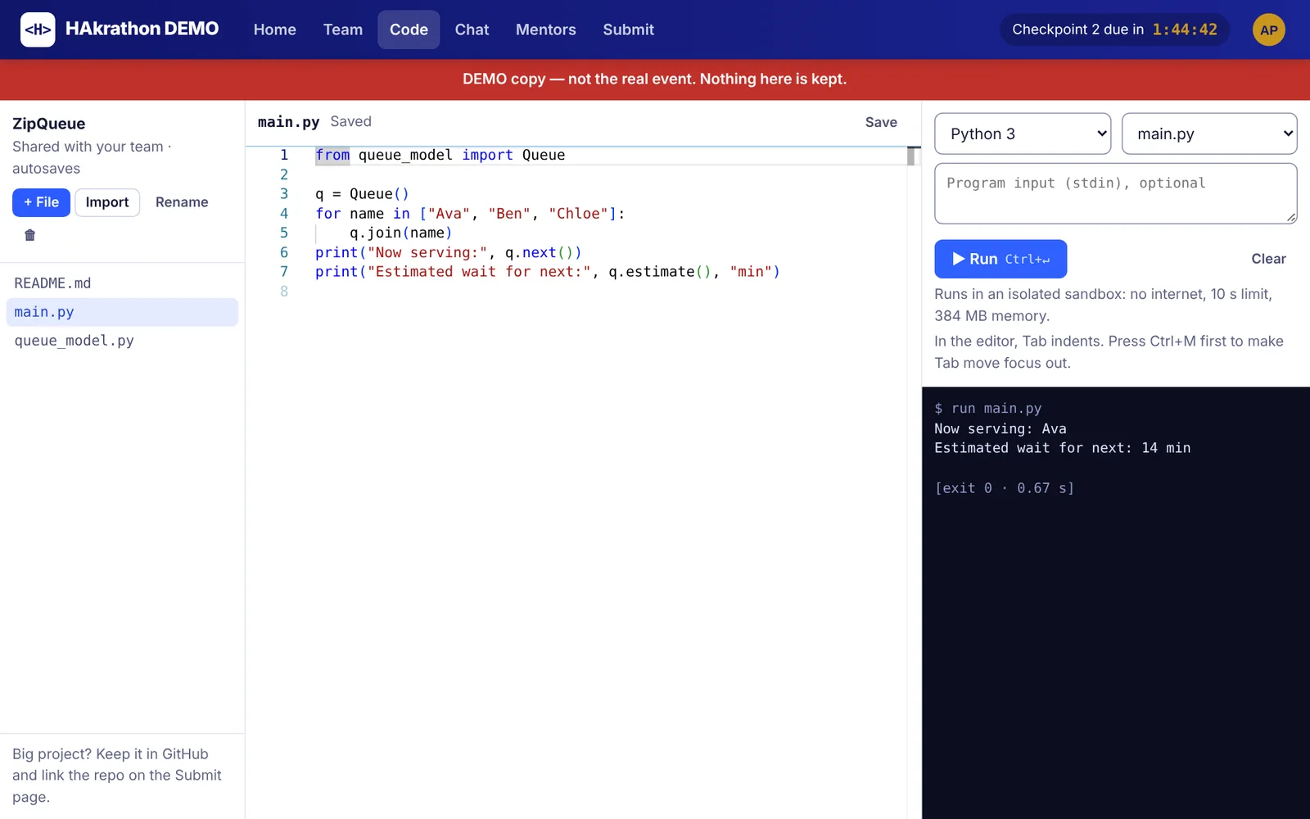Click the 'Saved' status text
This screenshot has height=819, width=1310.
(x=350, y=121)
